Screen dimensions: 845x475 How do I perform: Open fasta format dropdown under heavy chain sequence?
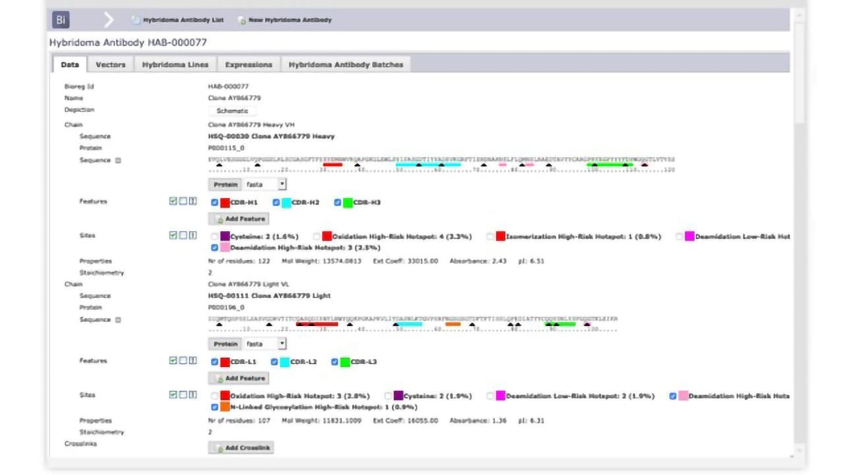click(x=265, y=184)
